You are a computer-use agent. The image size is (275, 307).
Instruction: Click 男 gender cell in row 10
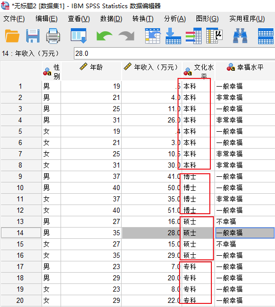click(51, 188)
